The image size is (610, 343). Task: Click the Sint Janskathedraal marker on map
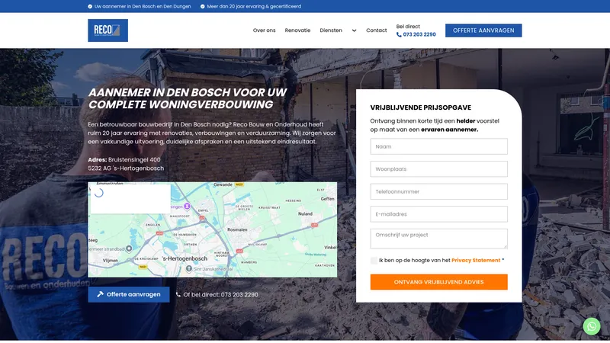(188, 269)
